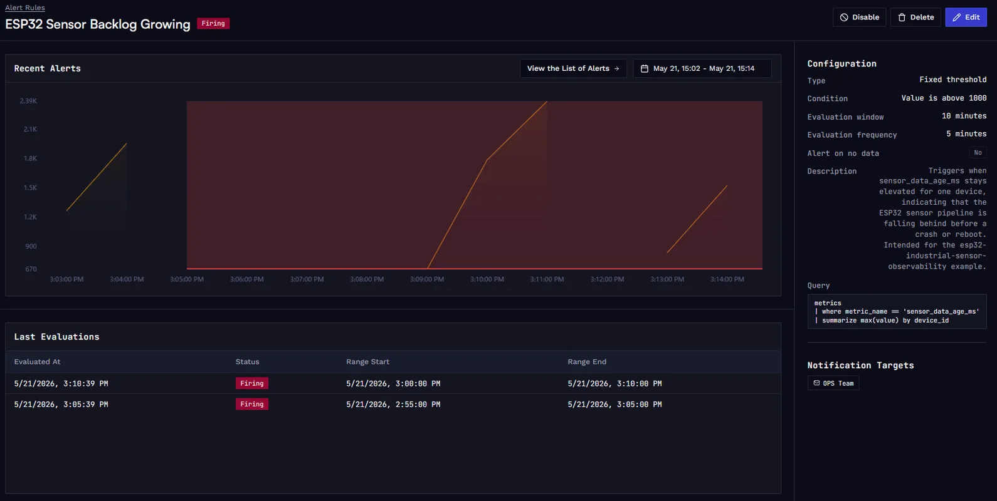The width and height of the screenshot is (997, 501).
Task: Click Firing status in the 3:10:39 row
Action: click(252, 383)
